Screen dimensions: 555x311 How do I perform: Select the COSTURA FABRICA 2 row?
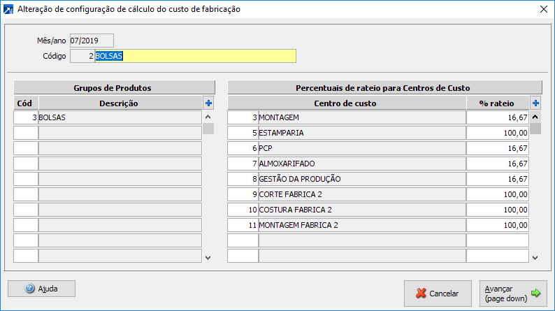point(362,210)
